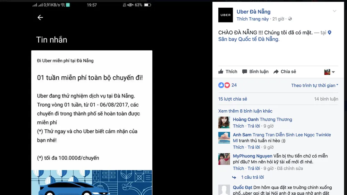This screenshot has width=347, height=195.
Task: Open the 21 giờ post timestamp
Action: click(x=278, y=19)
